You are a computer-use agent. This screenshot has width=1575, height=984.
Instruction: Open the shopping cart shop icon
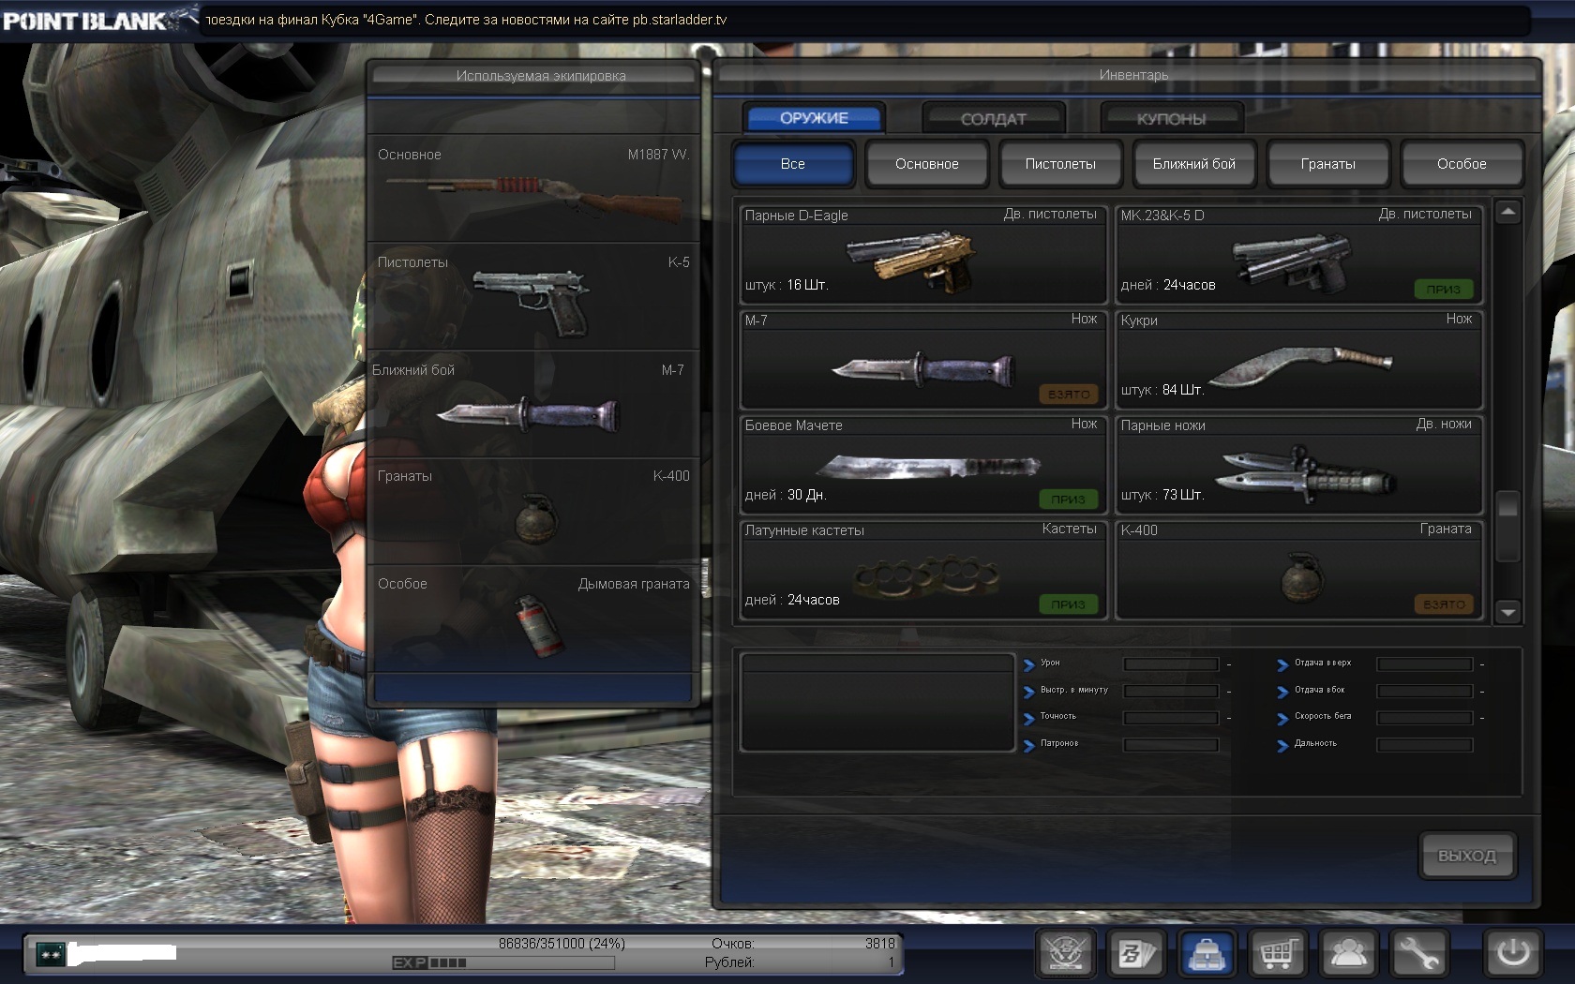point(1279,954)
